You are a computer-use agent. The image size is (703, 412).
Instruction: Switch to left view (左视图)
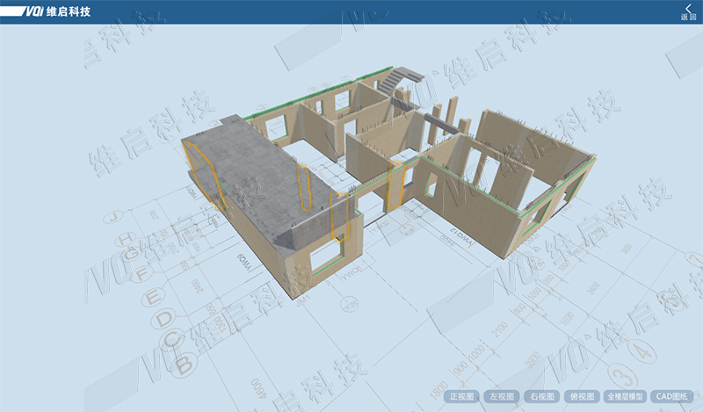504,397
